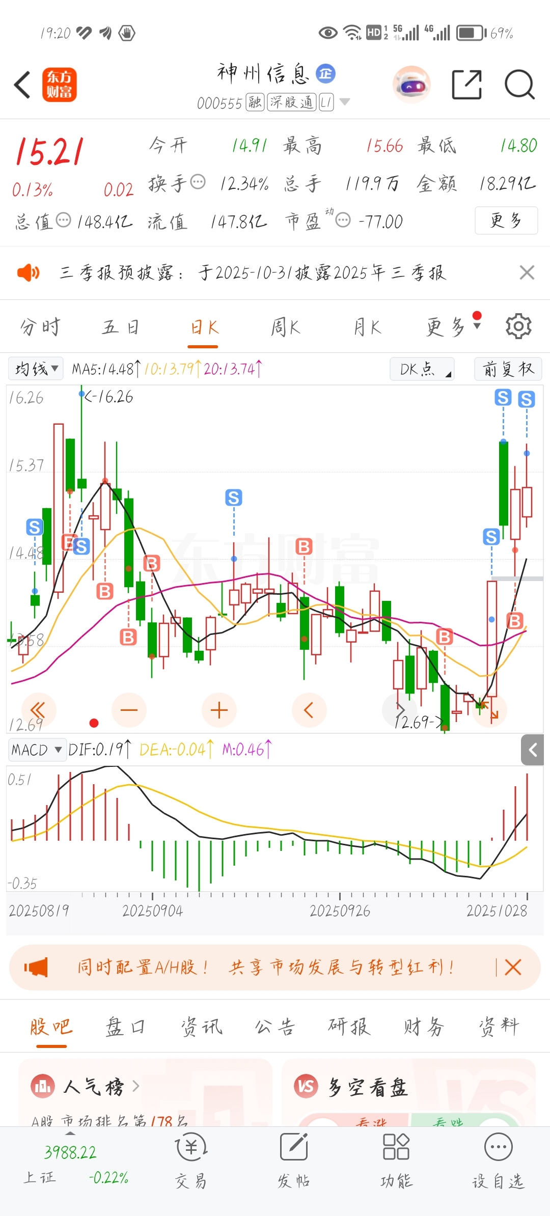Tap the 更多 quote details button
Image resolution: width=550 pixels, height=1216 pixels.
[506, 220]
